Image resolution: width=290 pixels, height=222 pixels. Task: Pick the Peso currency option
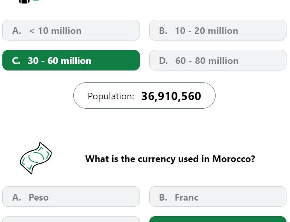[x=71, y=197]
